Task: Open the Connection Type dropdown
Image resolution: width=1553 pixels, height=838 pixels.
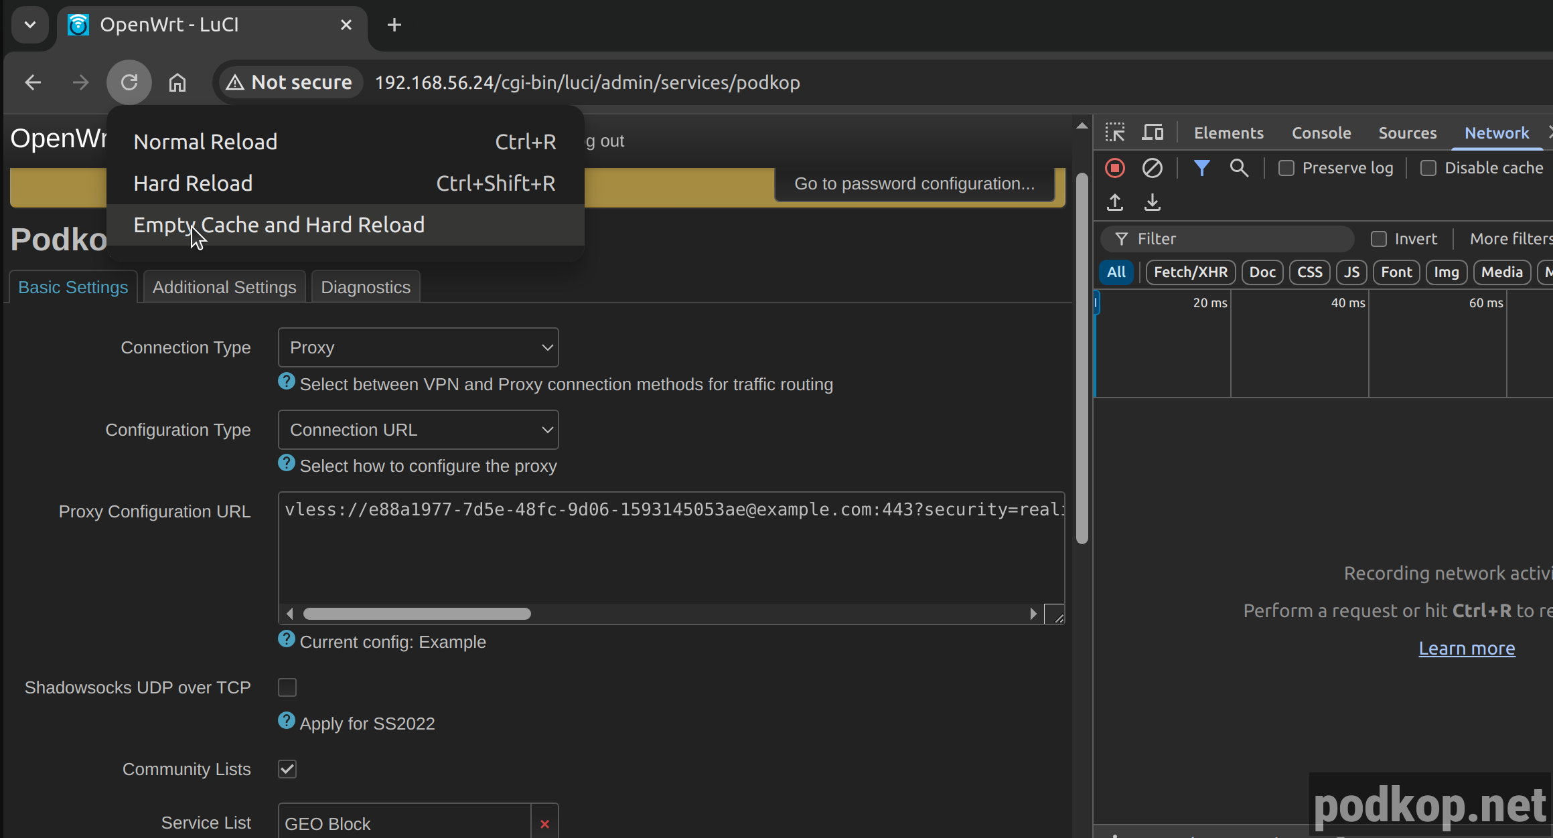Action: pos(417,347)
